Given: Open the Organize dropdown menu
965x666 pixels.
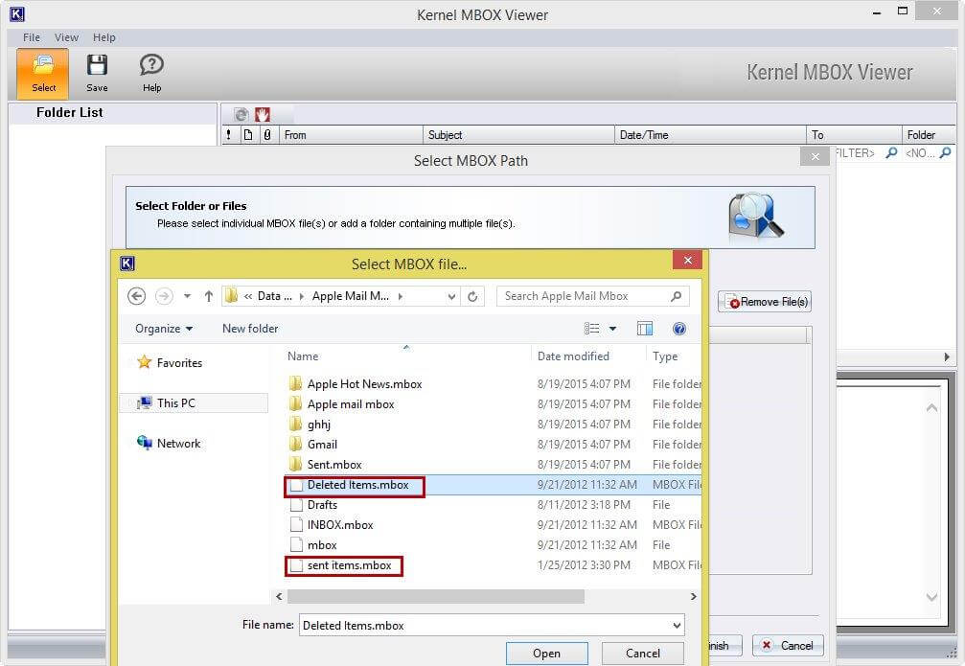Looking at the screenshot, I should click(164, 329).
